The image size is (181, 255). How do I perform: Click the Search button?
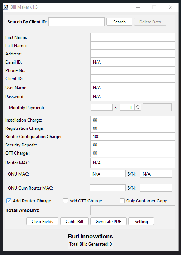[x=119, y=22]
